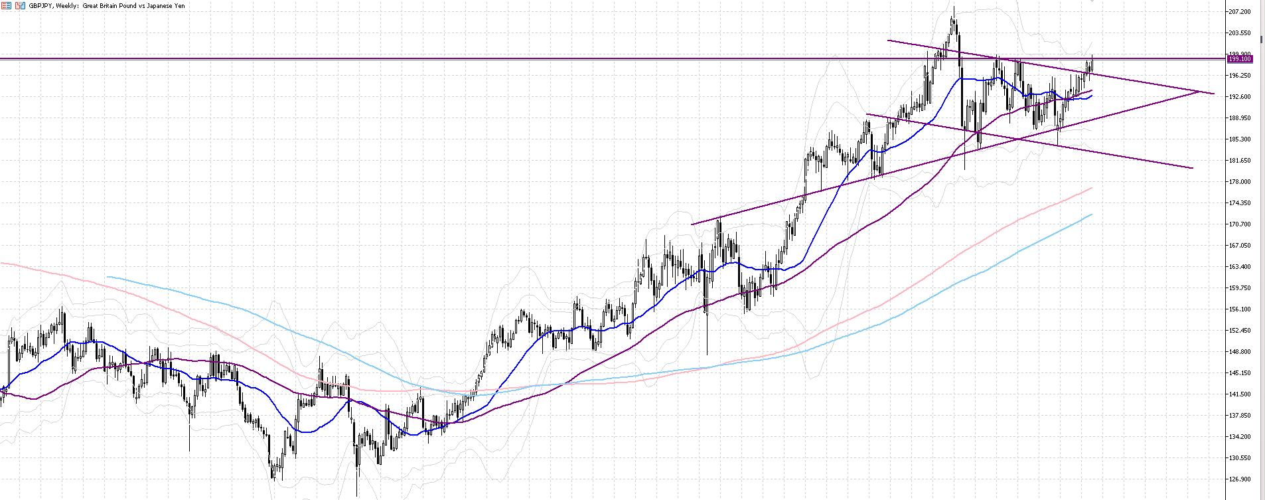
Task: Click the 126.900 price axis label
Action: click(1240, 479)
